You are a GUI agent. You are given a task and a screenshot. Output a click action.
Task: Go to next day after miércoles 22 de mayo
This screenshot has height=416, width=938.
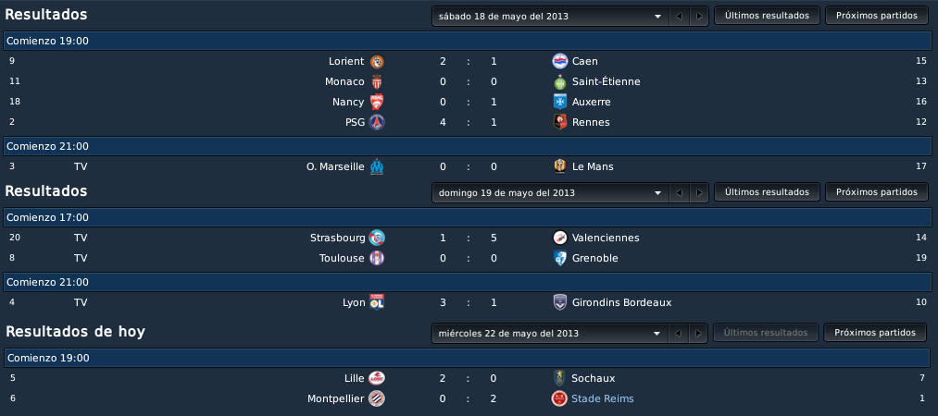(x=699, y=333)
